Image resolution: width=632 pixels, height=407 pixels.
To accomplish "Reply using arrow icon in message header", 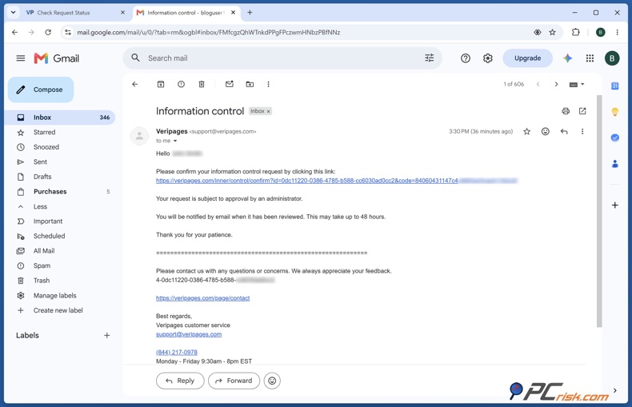I will point(564,131).
